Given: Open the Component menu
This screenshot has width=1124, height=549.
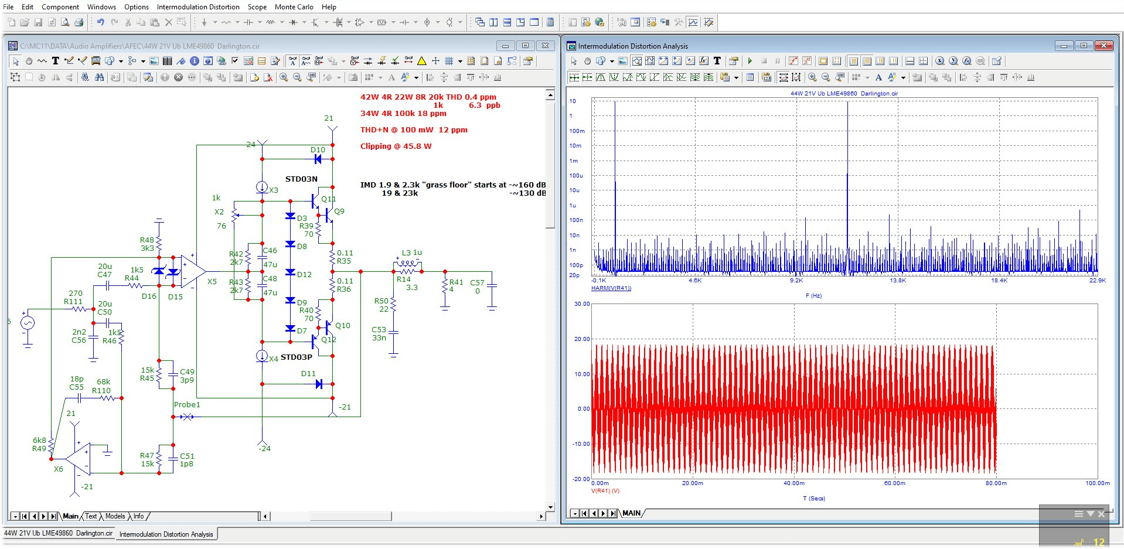Looking at the screenshot, I should pyautogui.click(x=60, y=7).
